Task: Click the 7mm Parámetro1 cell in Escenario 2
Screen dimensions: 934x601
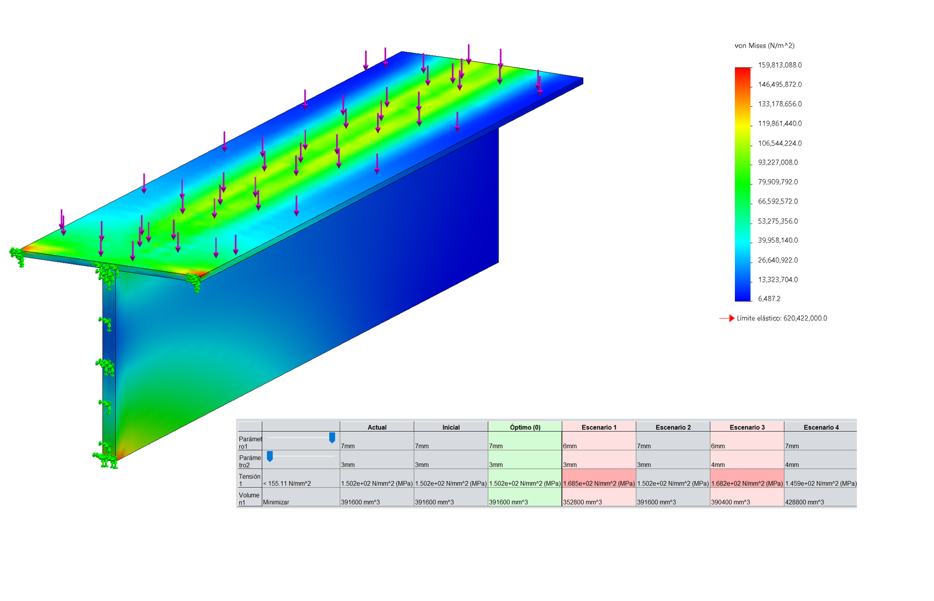Action: (673, 441)
